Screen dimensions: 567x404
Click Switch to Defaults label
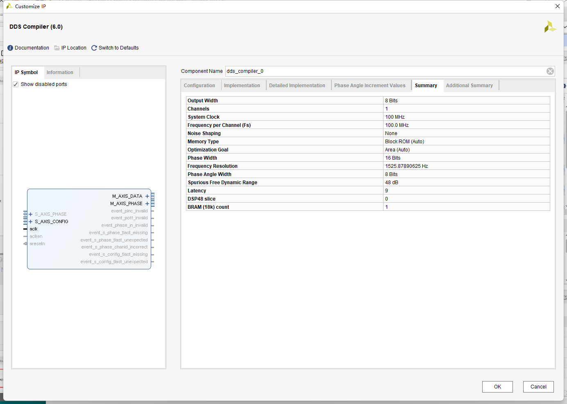[119, 48]
